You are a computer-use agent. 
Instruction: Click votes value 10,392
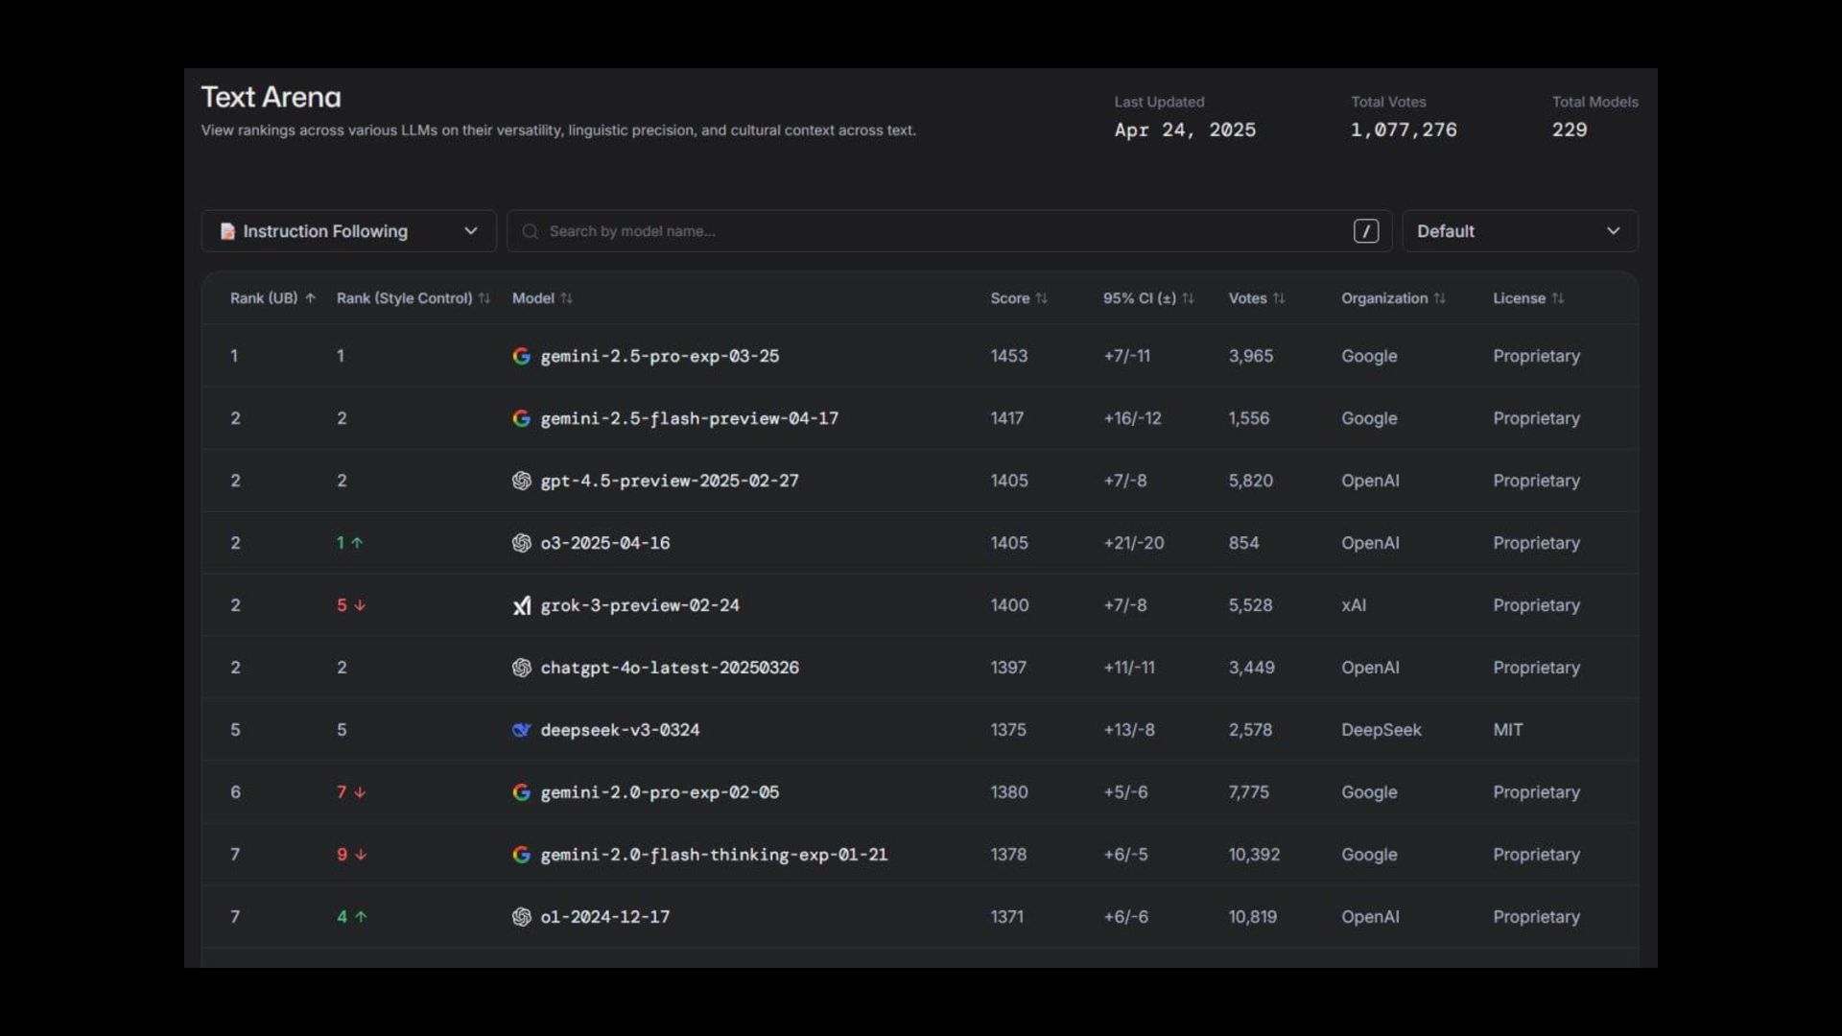(x=1254, y=855)
